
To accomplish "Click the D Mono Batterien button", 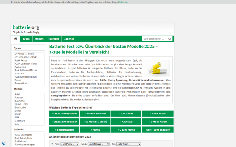I will pos(95,114).
